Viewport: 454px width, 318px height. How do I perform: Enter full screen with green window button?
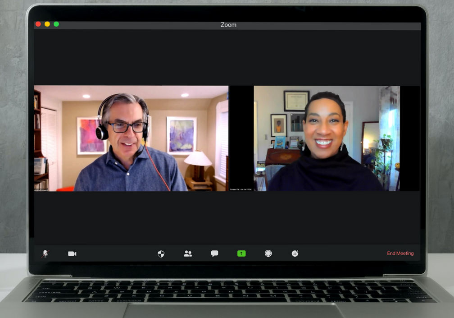click(56, 24)
